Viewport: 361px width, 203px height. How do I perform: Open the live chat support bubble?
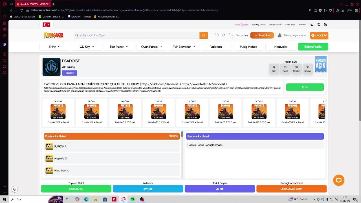[339, 180]
